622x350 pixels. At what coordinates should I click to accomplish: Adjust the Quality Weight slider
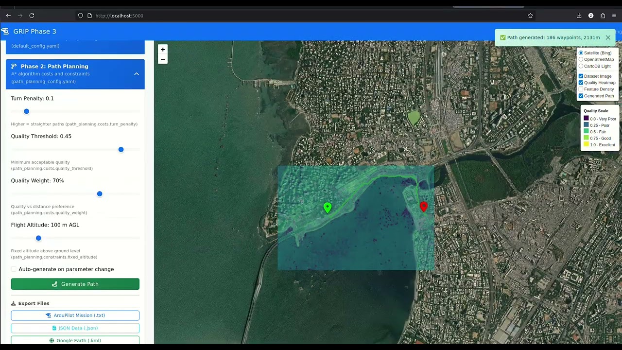point(75,193)
